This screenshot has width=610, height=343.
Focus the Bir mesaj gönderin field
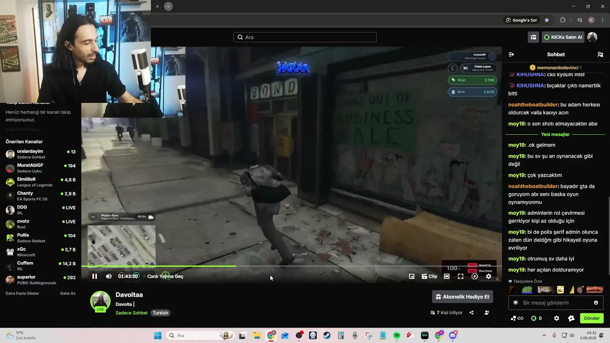coord(556,303)
